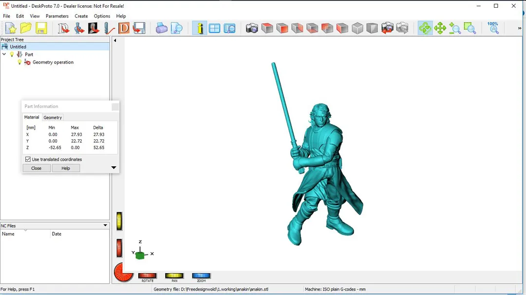The image size is (526, 295).
Task: Select cube view with red front face
Action: [282, 28]
